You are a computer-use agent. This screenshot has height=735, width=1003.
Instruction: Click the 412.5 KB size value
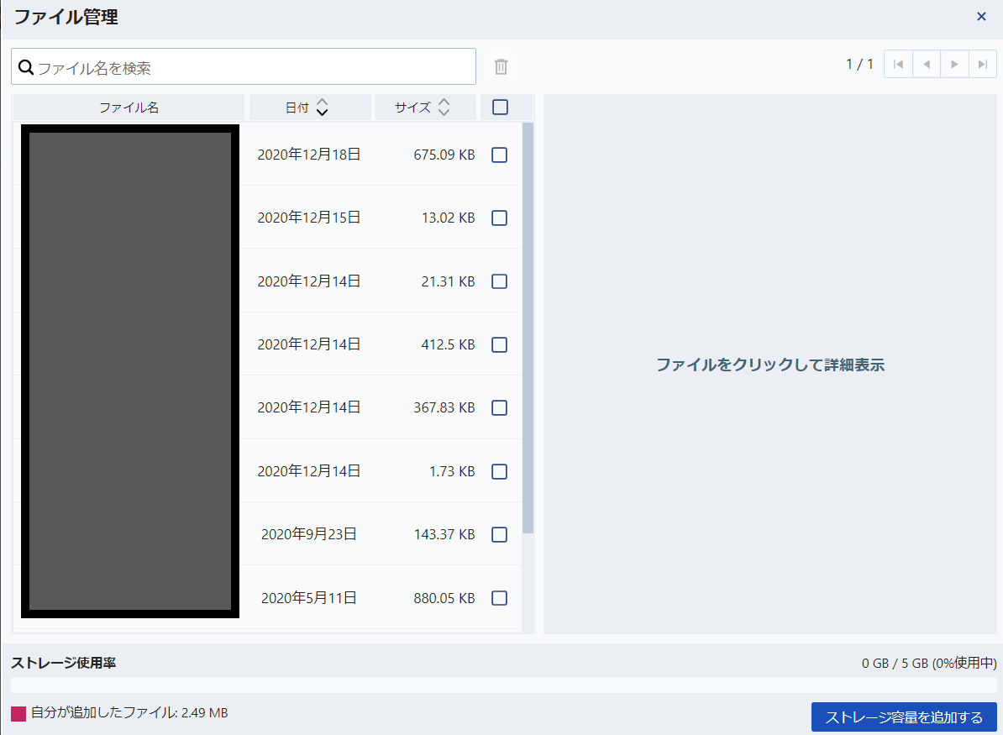[x=448, y=344]
